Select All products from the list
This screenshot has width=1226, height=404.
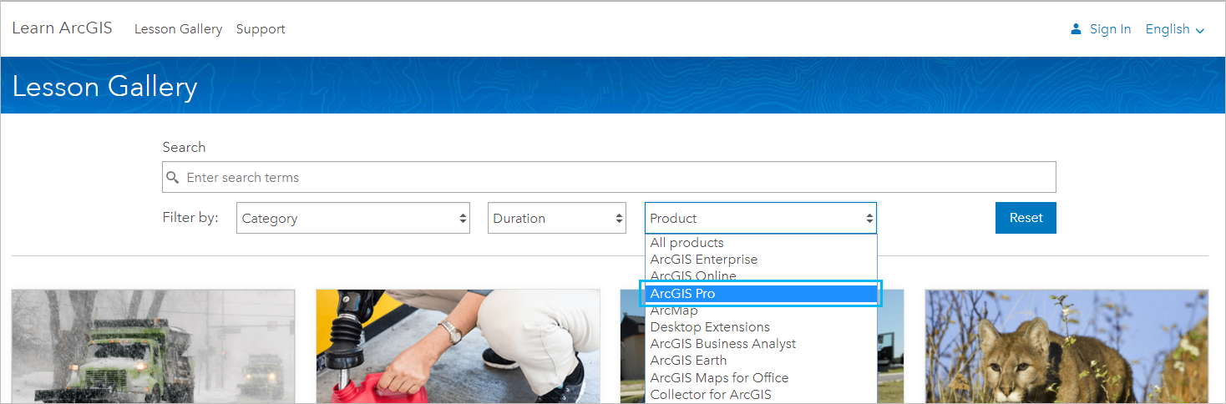pyautogui.click(x=761, y=243)
